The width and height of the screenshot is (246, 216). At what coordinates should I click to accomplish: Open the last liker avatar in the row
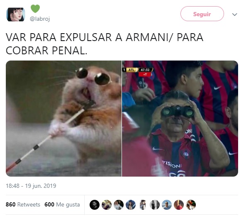(x=191, y=205)
